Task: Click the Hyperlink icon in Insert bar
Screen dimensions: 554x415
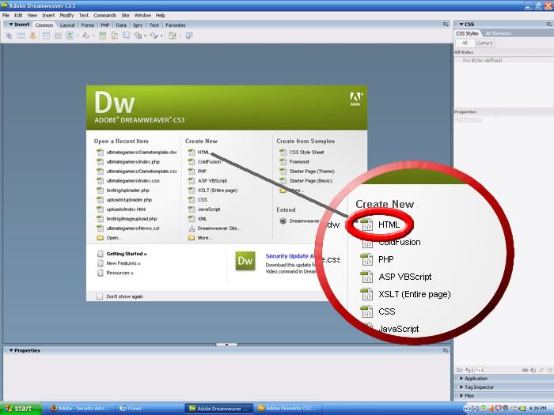Action: coord(9,36)
